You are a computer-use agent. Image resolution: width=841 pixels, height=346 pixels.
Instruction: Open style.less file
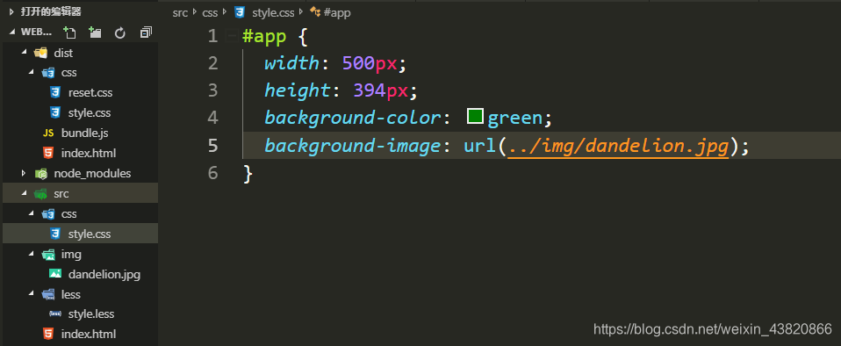(91, 314)
